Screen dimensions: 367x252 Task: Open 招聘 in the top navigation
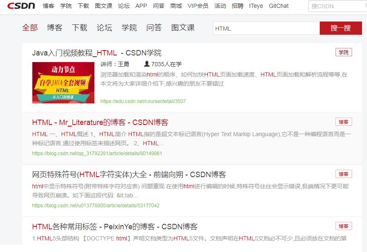pyautogui.click(x=237, y=6)
